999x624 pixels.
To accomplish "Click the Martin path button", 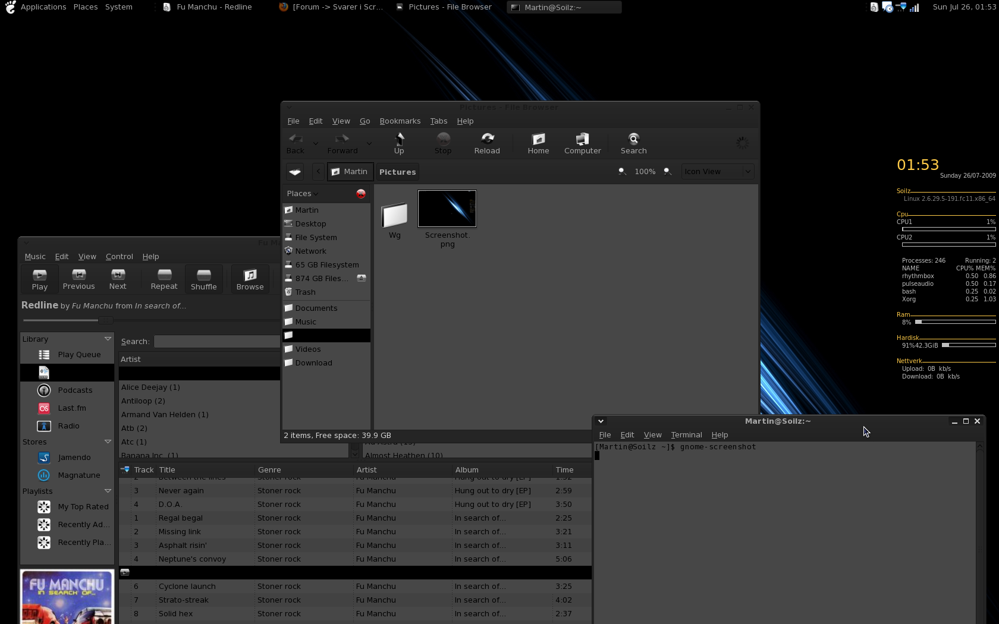I will point(350,172).
